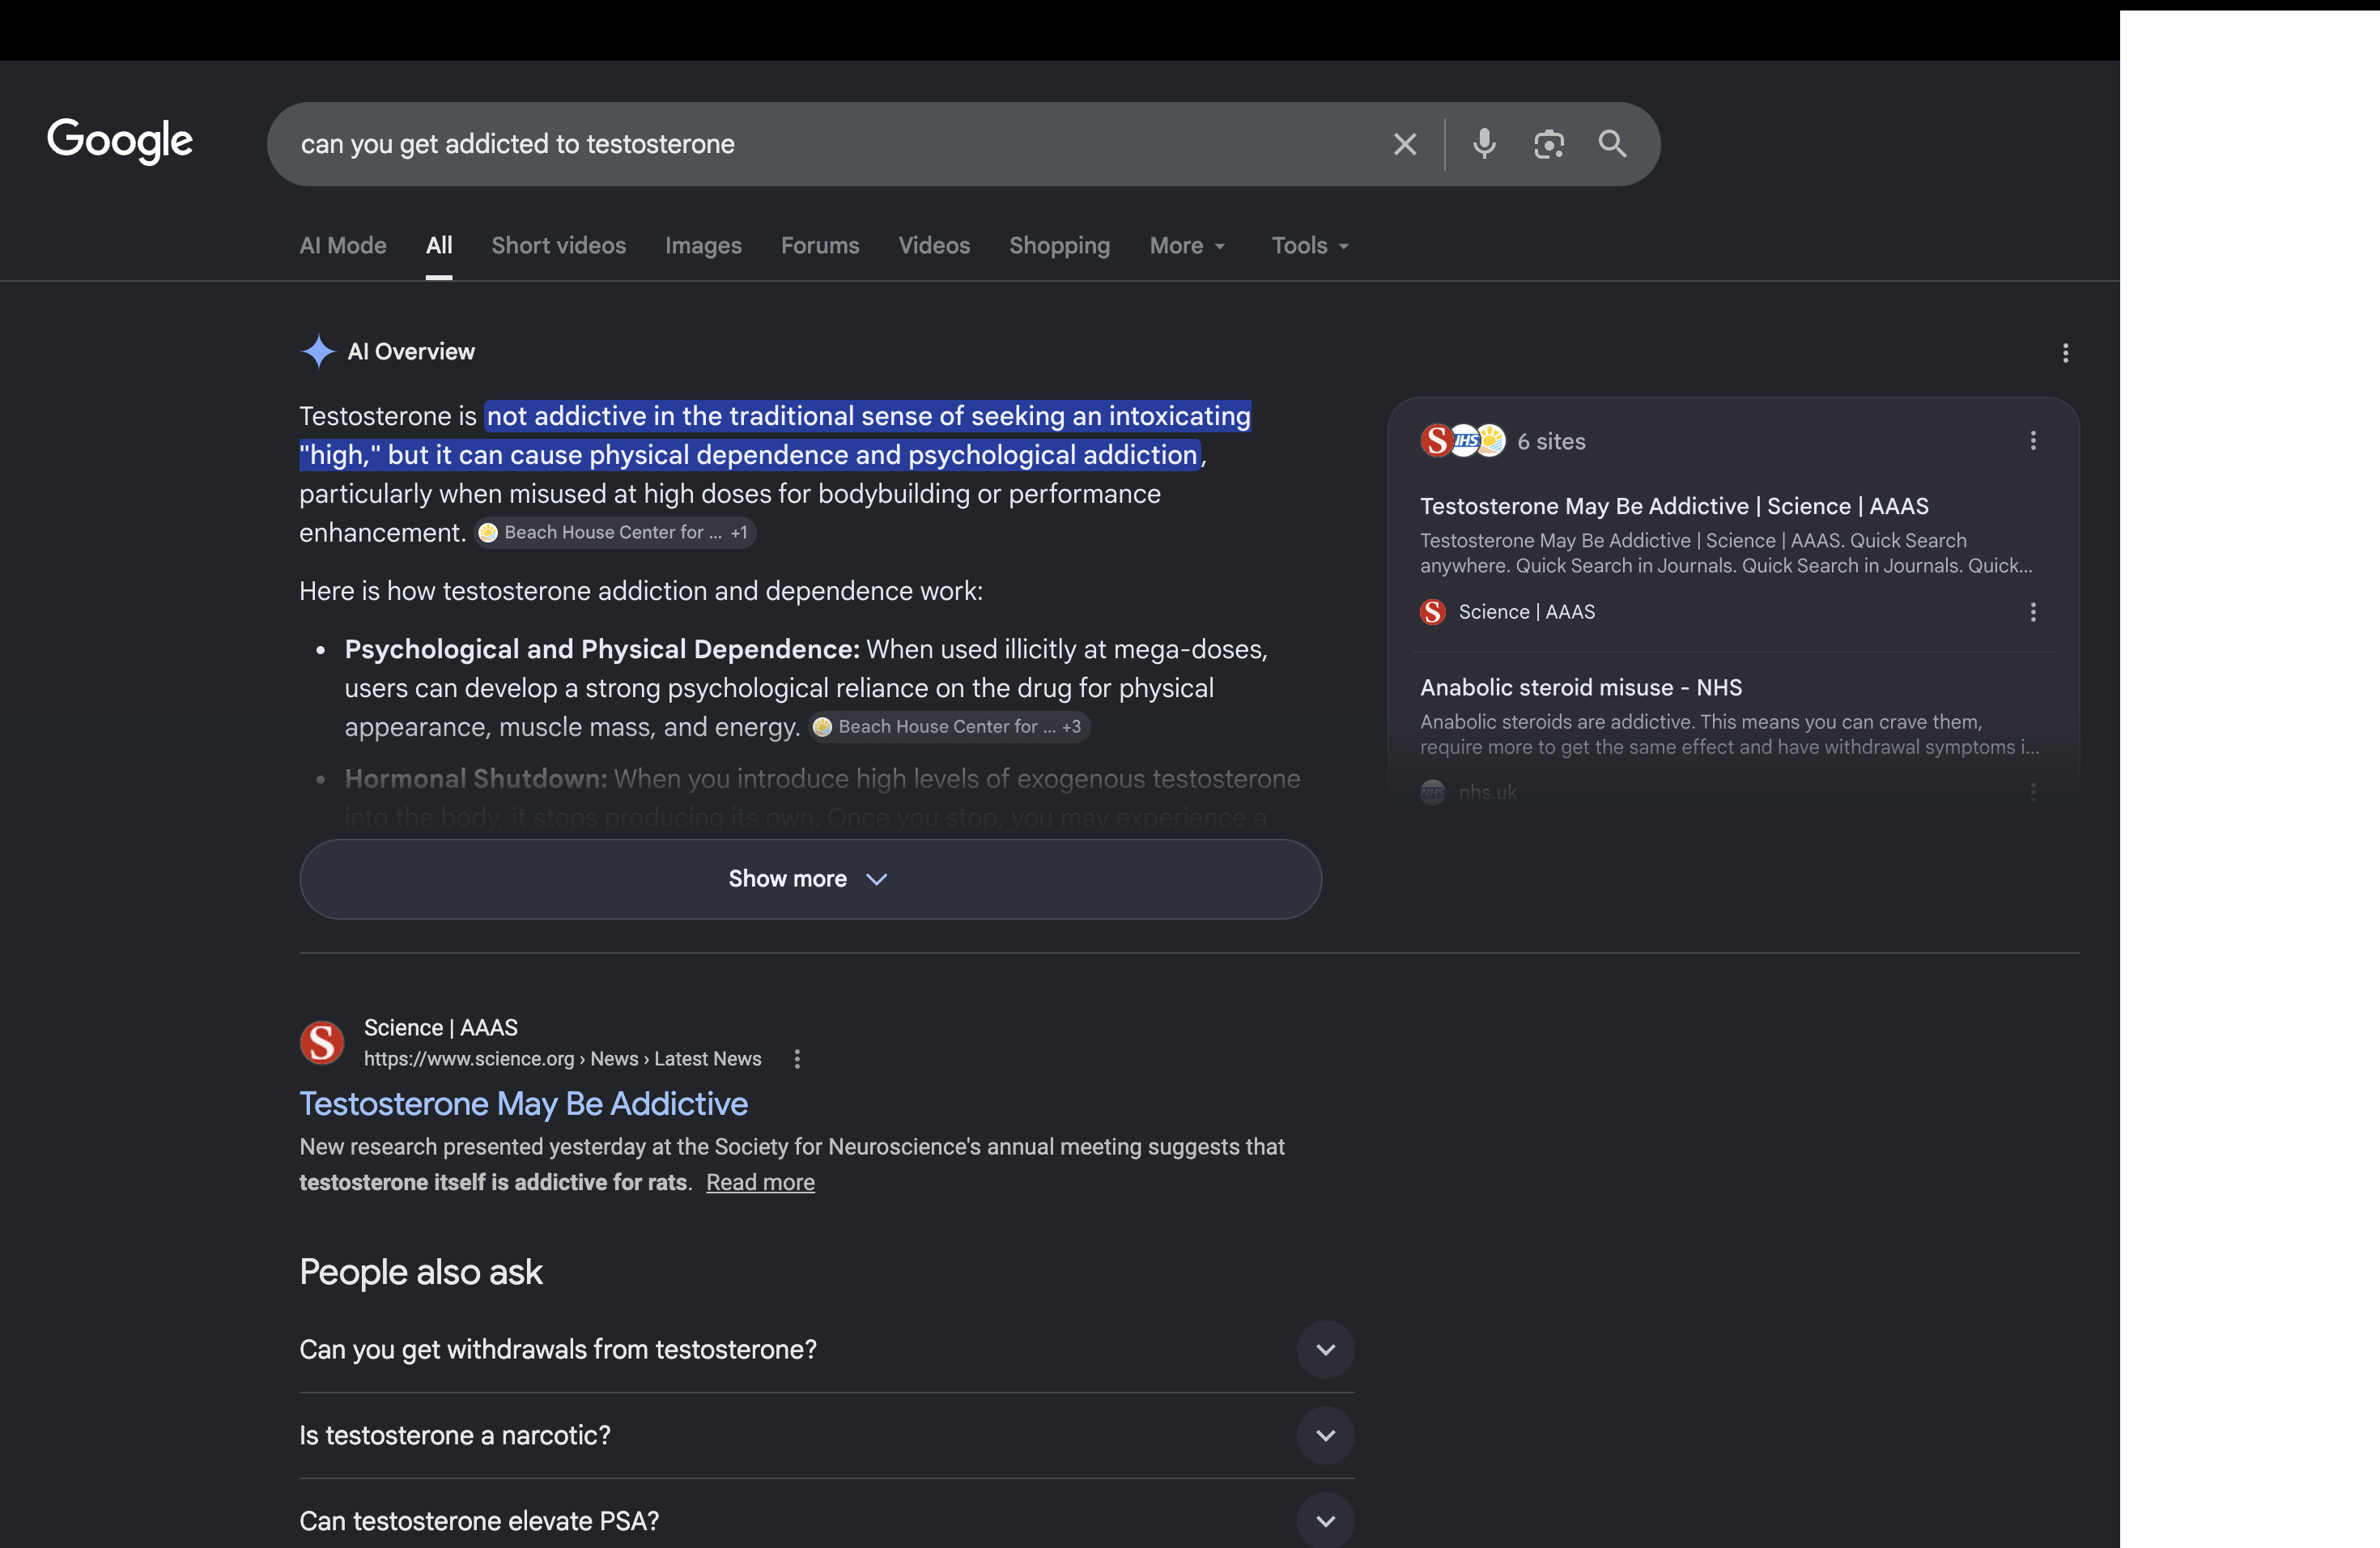Click the 'Hormonal Shutdown:' bullet heading
The width and height of the screenshot is (2380, 1548).
[476, 778]
